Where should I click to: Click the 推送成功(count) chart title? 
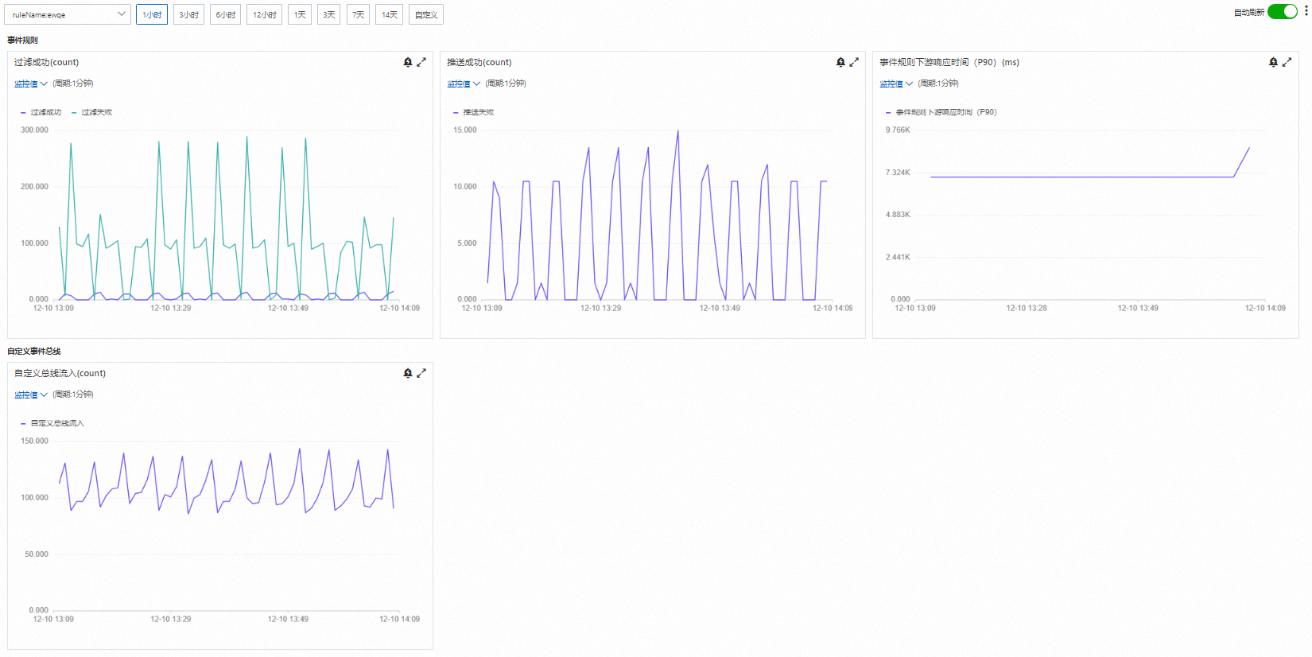click(x=479, y=62)
